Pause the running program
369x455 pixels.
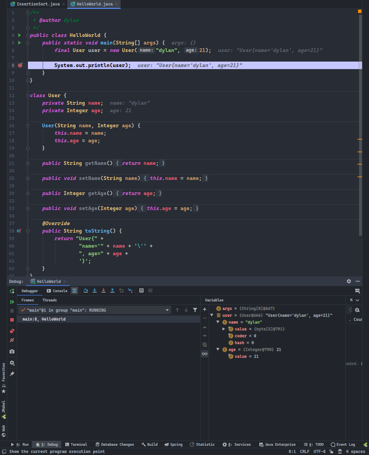click(12, 311)
